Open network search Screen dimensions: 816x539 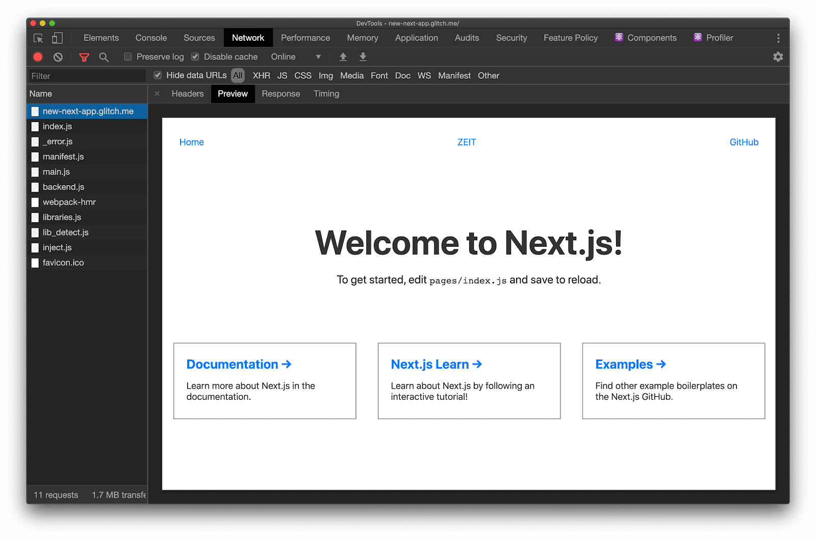104,57
